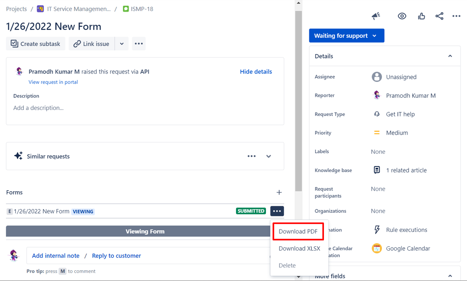The image size is (467, 281).
Task: Open the Waiting for support status dropdown
Action: pyautogui.click(x=346, y=36)
